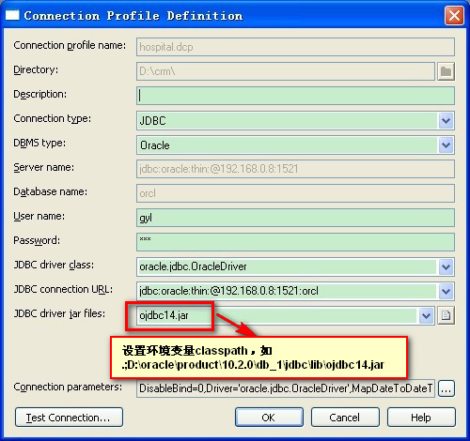Expand the JDBC driver class dropdown

click(x=446, y=267)
